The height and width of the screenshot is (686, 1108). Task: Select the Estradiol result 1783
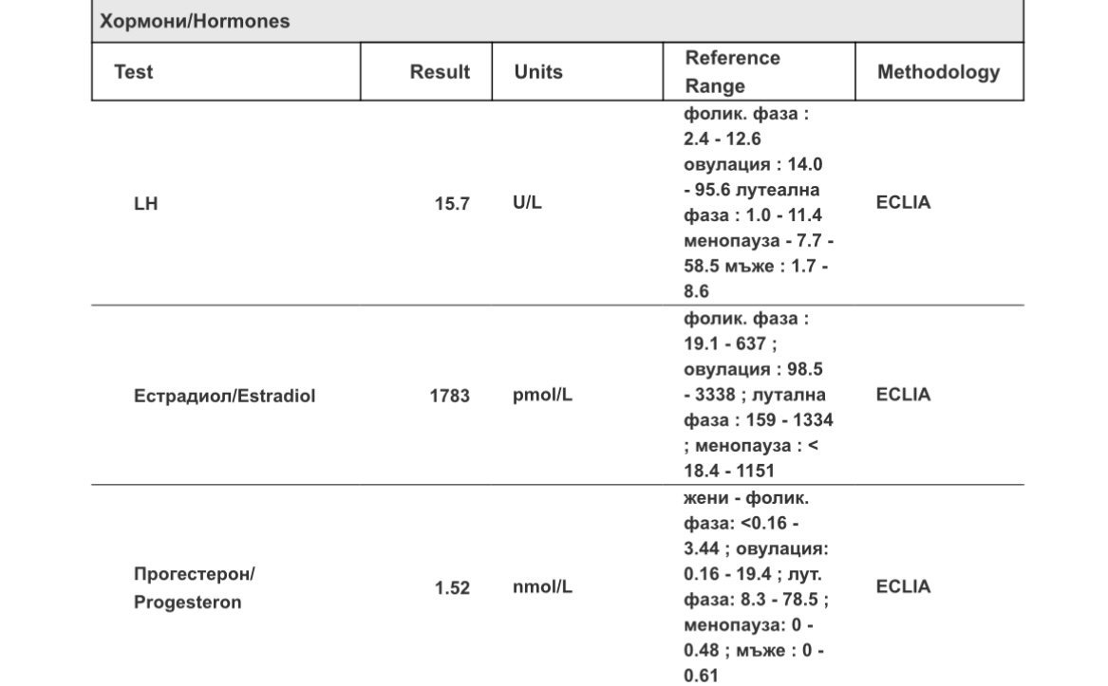(449, 396)
